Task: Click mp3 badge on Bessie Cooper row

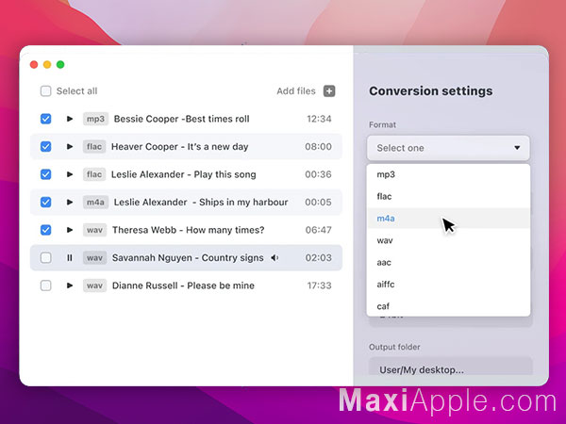Action: [95, 119]
